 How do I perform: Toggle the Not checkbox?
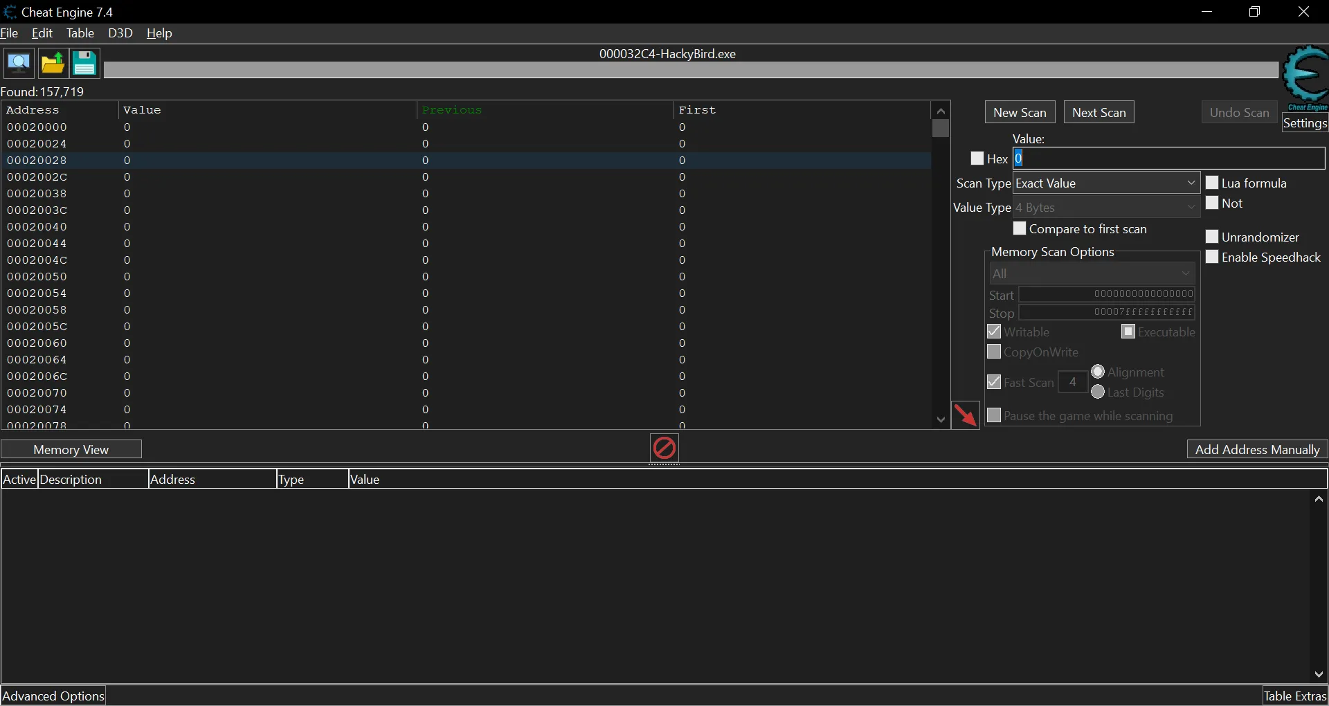click(x=1212, y=203)
